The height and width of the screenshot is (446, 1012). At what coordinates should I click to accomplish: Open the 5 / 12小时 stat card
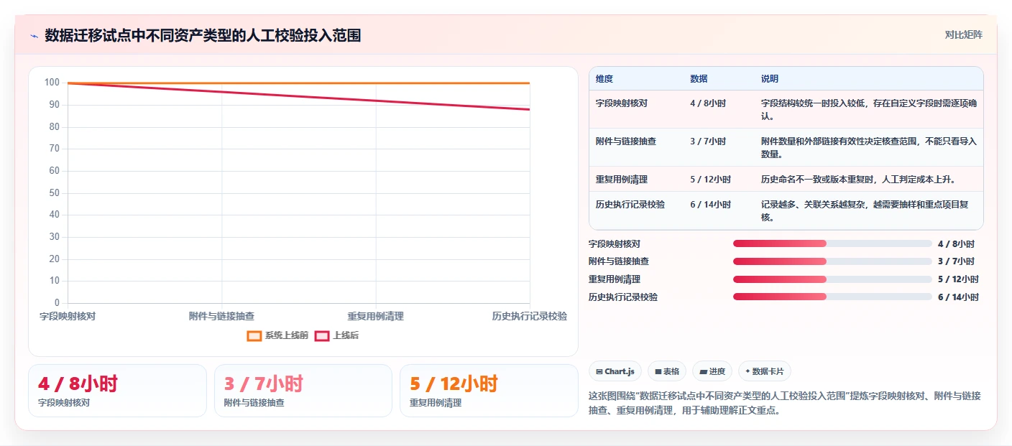click(489, 391)
